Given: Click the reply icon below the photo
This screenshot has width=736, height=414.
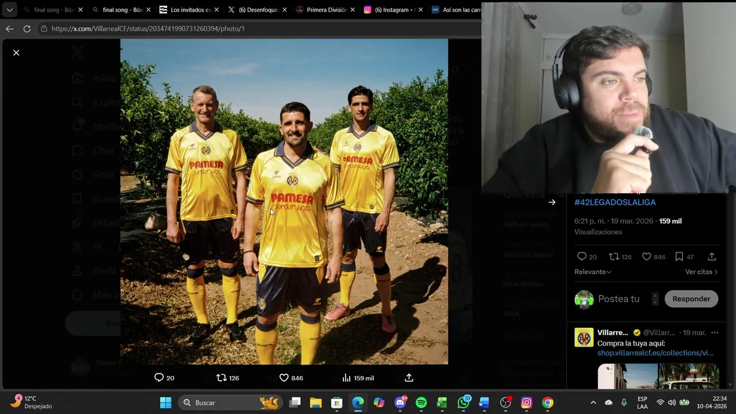Looking at the screenshot, I should [x=159, y=378].
